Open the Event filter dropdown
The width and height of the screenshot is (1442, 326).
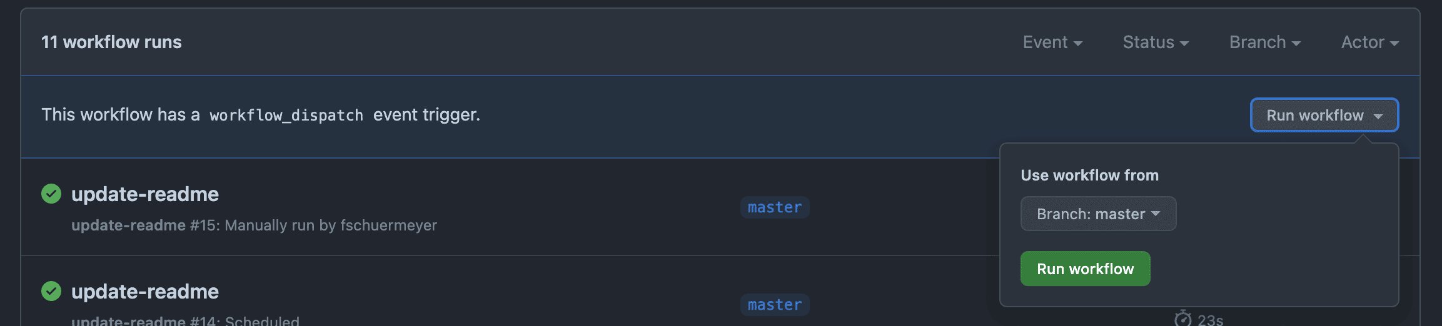point(1052,42)
